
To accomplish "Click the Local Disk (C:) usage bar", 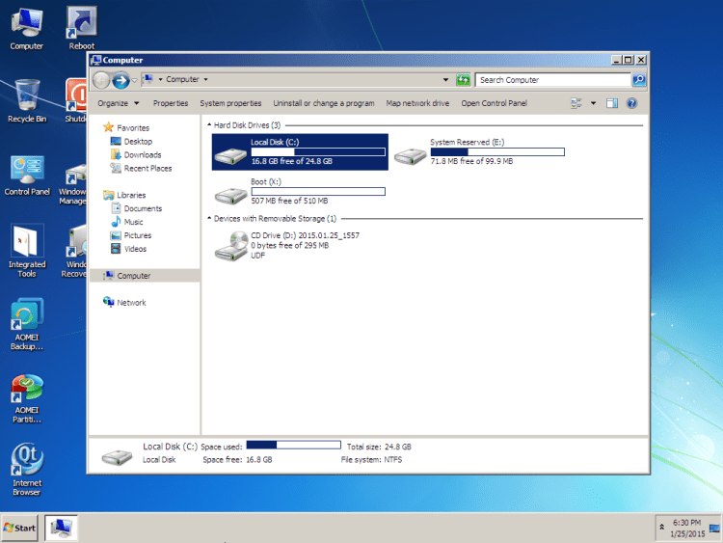I will tap(318, 151).
